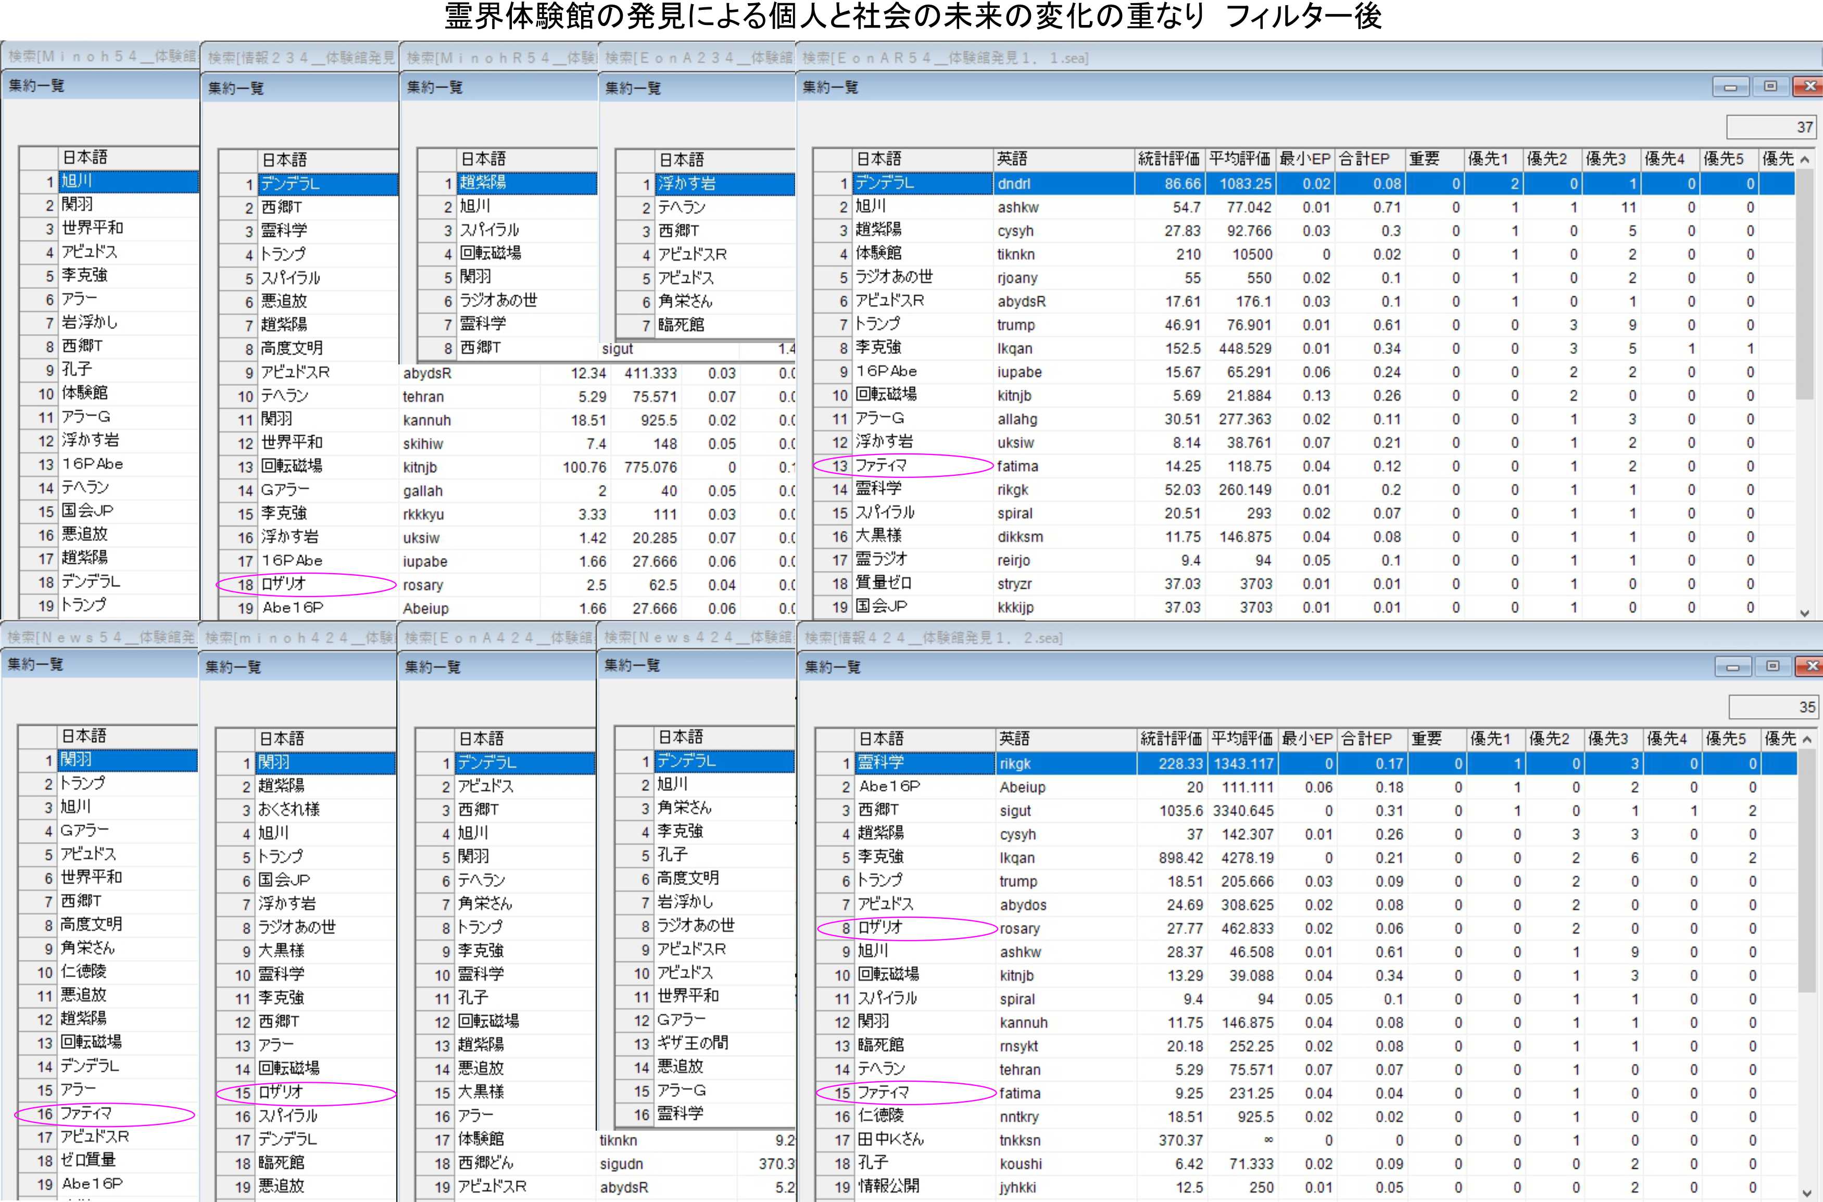Screen dimensions: 1823x1202
Task: Click the ∞ value in the 田中Kさん row
Action: click(x=1268, y=1140)
